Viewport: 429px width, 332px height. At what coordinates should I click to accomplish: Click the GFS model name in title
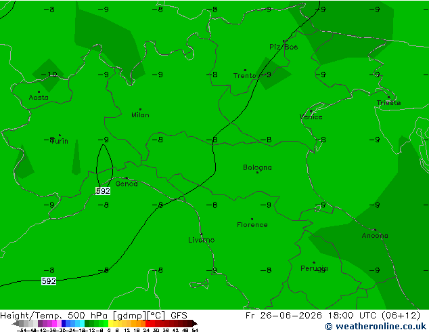pos(179,316)
